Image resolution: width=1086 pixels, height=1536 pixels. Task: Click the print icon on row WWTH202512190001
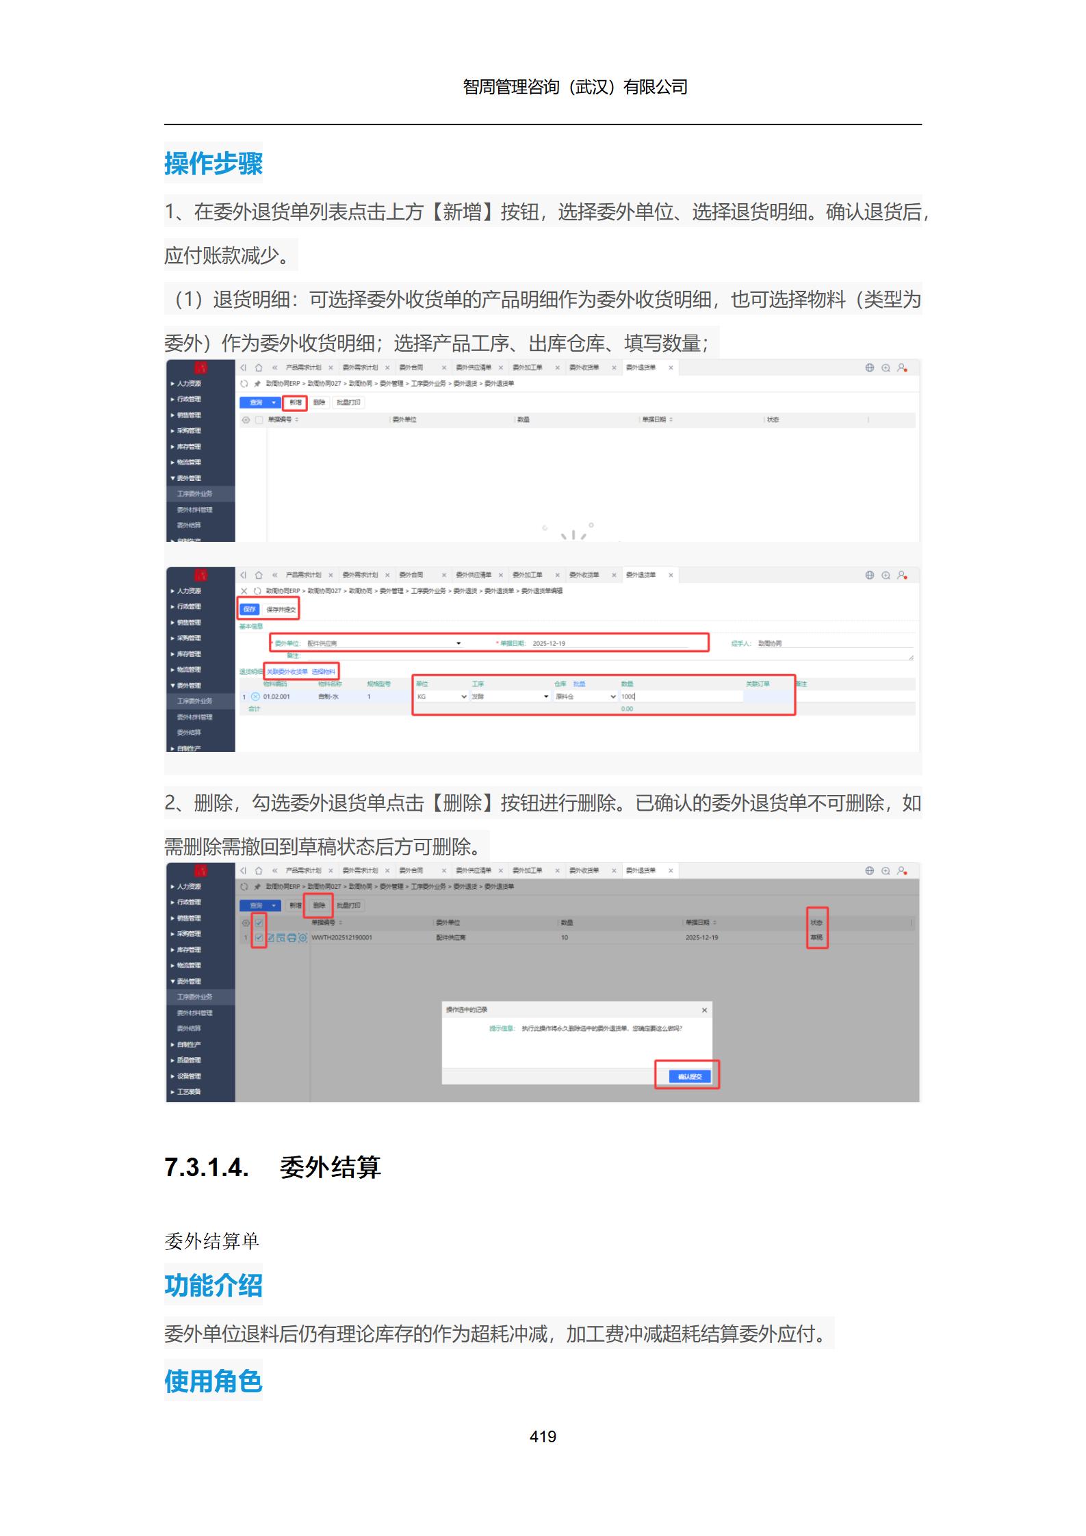292,938
